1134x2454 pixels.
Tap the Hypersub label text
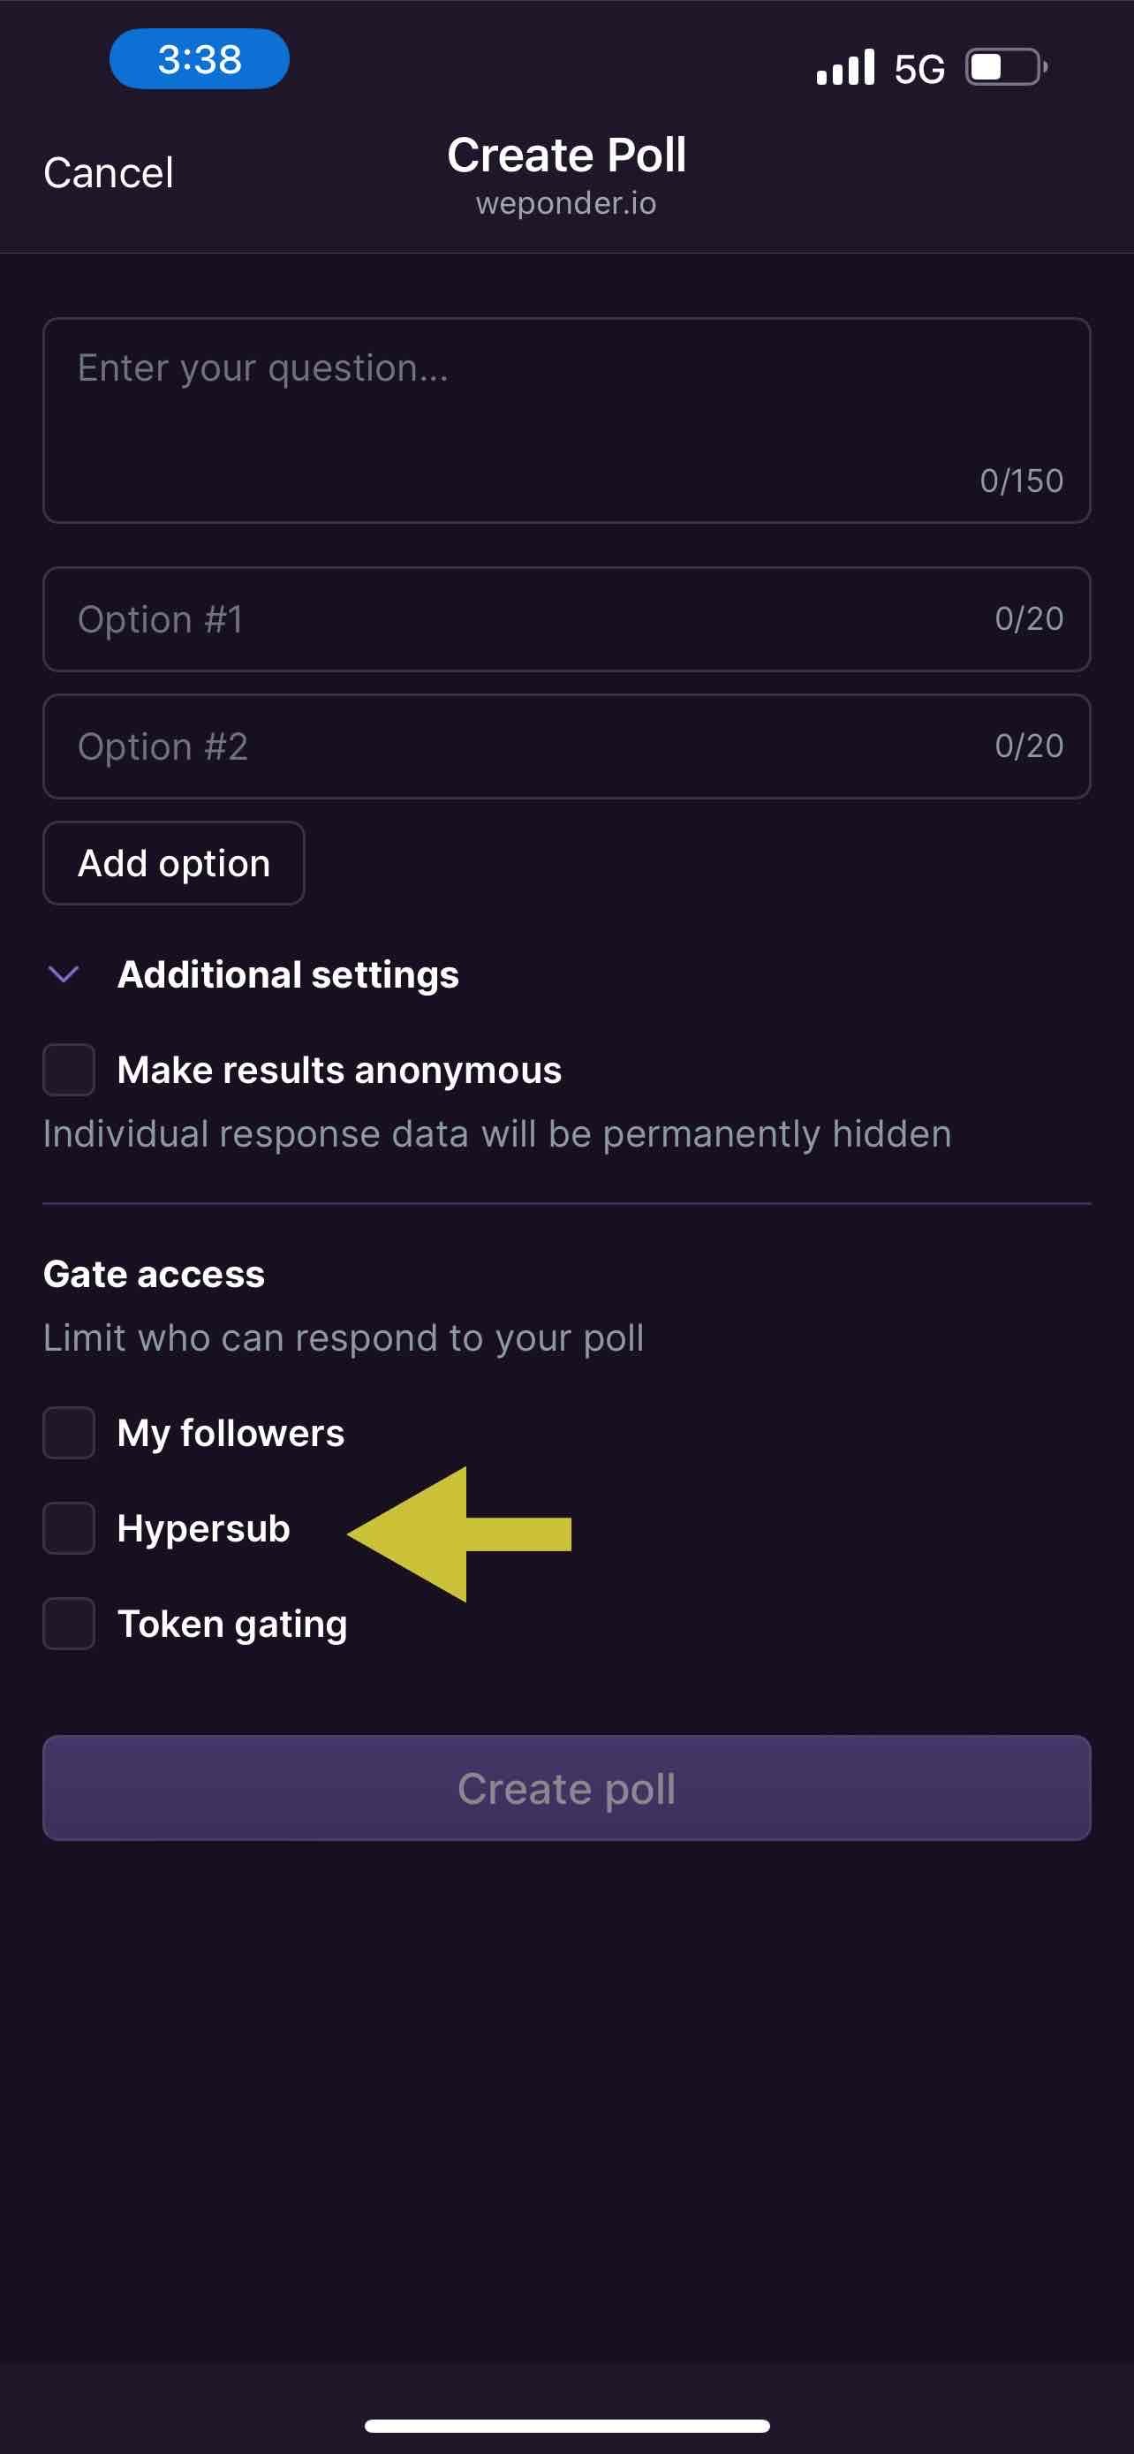pyautogui.click(x=204, y=1528)
